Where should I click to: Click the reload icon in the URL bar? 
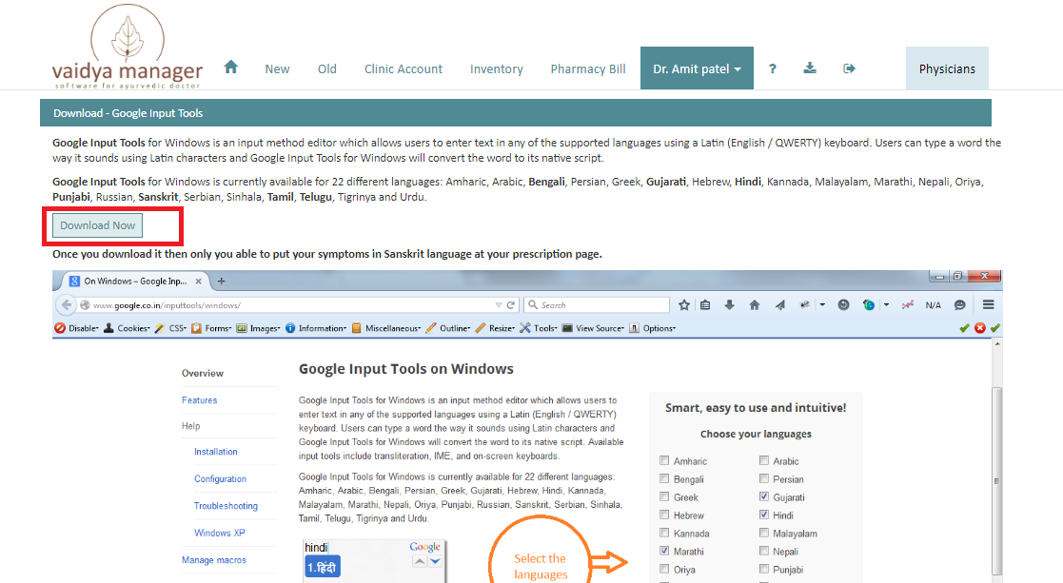(x=510, y=305)
